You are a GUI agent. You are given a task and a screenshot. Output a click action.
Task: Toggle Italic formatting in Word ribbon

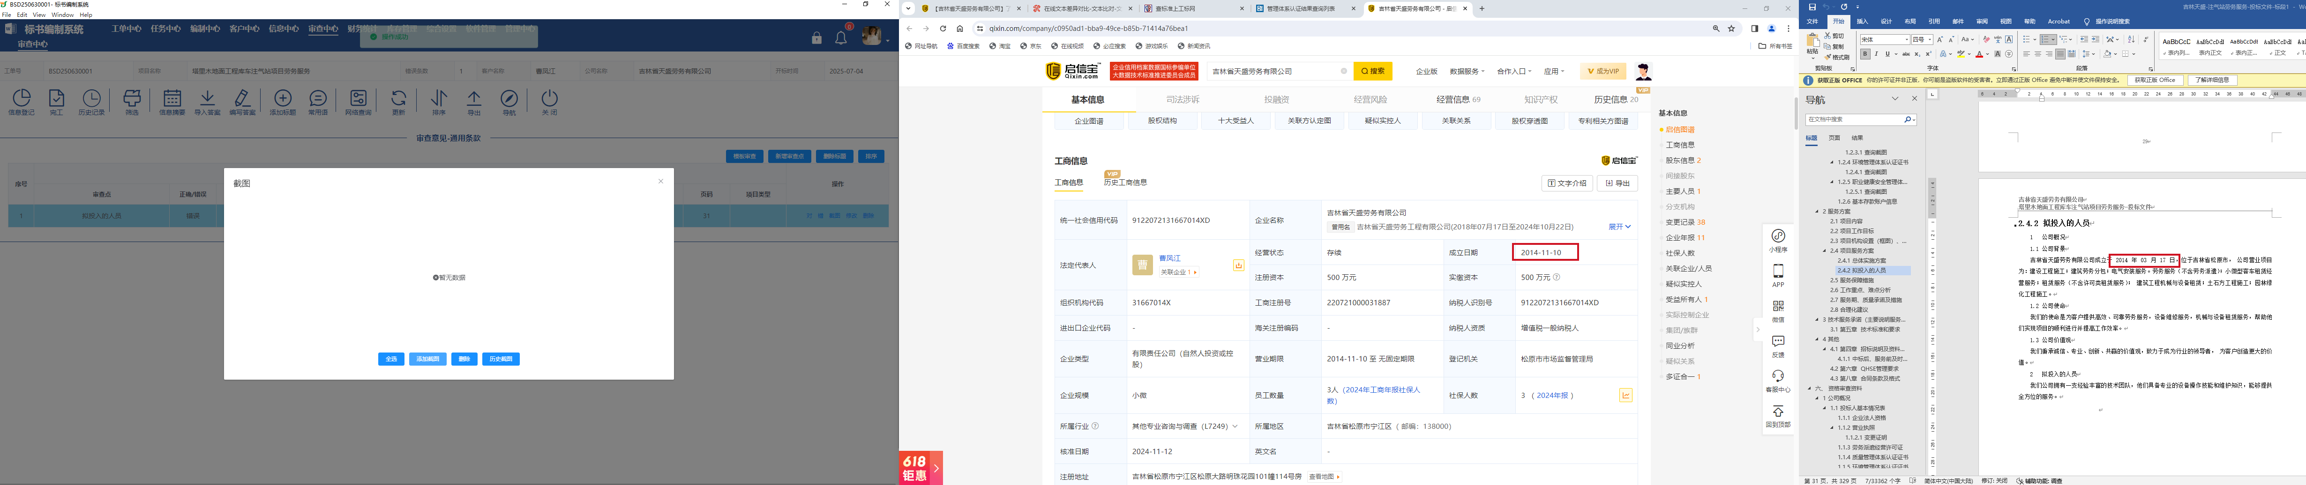pos(1875,55)
